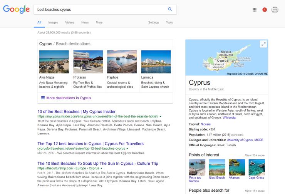Image resolution: width=285 pixels, height=194 pixels.
Task: Click the blue search magnifier icon
Action: [x=170, y=9]
